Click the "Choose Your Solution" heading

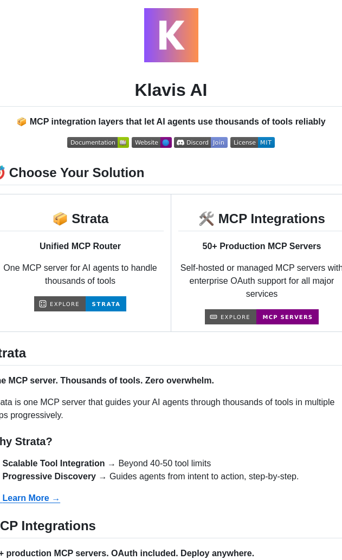(x=76, y=173)
